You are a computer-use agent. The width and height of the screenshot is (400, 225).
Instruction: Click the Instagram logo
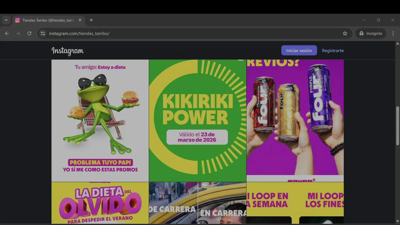click(x=67, y=51)
